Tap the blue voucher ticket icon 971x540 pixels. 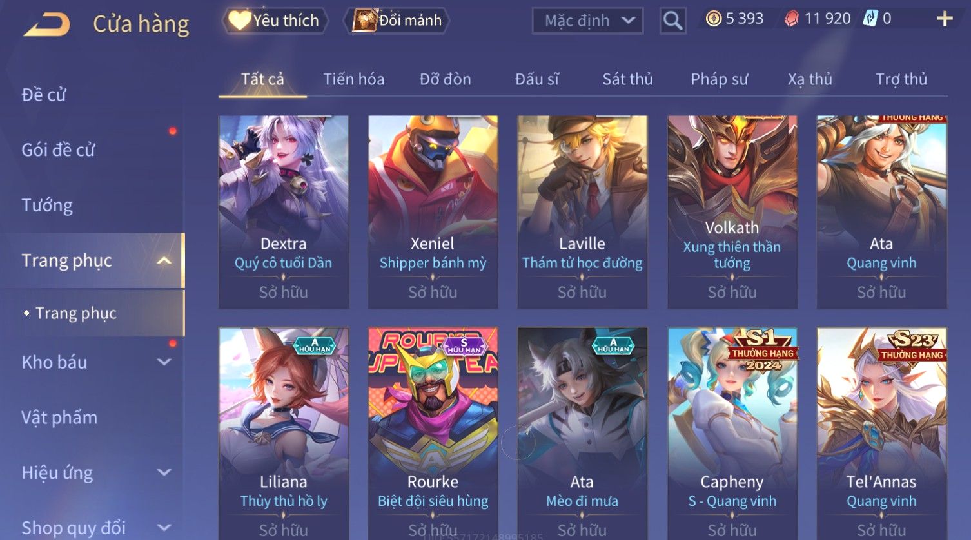870,19
